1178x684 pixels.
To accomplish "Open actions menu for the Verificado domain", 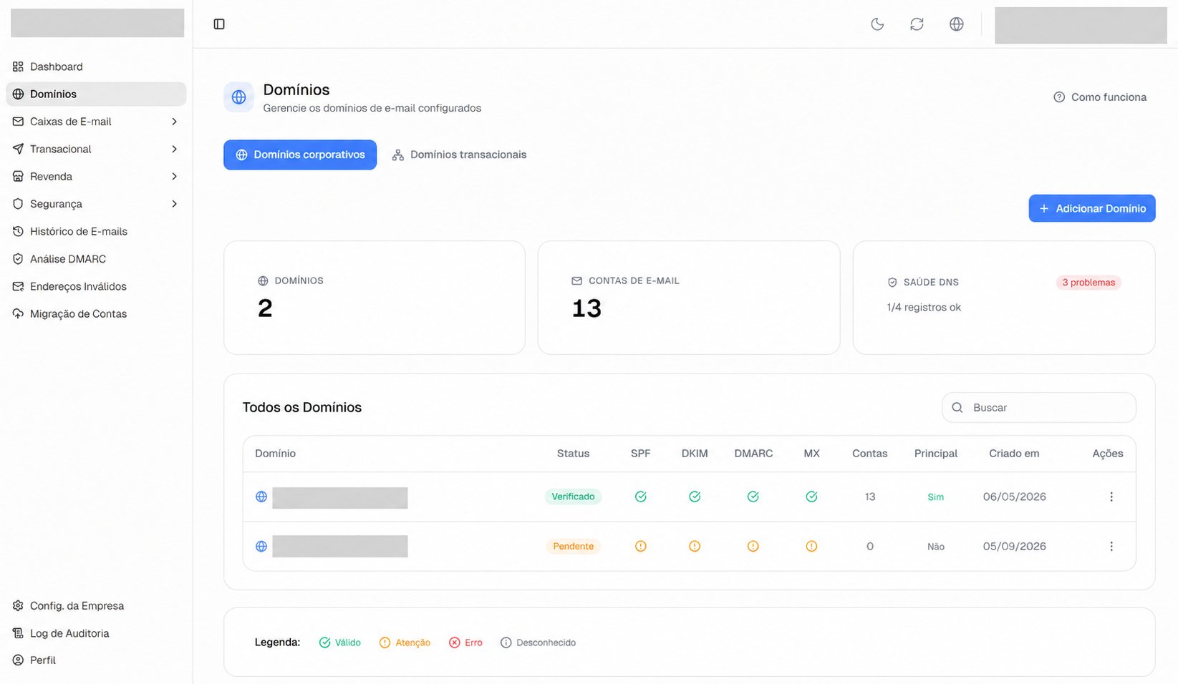I will (x=1111, y=497).
